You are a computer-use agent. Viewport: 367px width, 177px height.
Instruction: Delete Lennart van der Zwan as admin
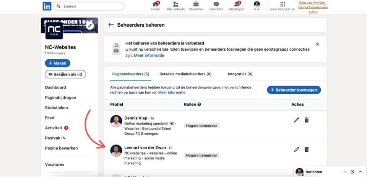click(307, 150)
